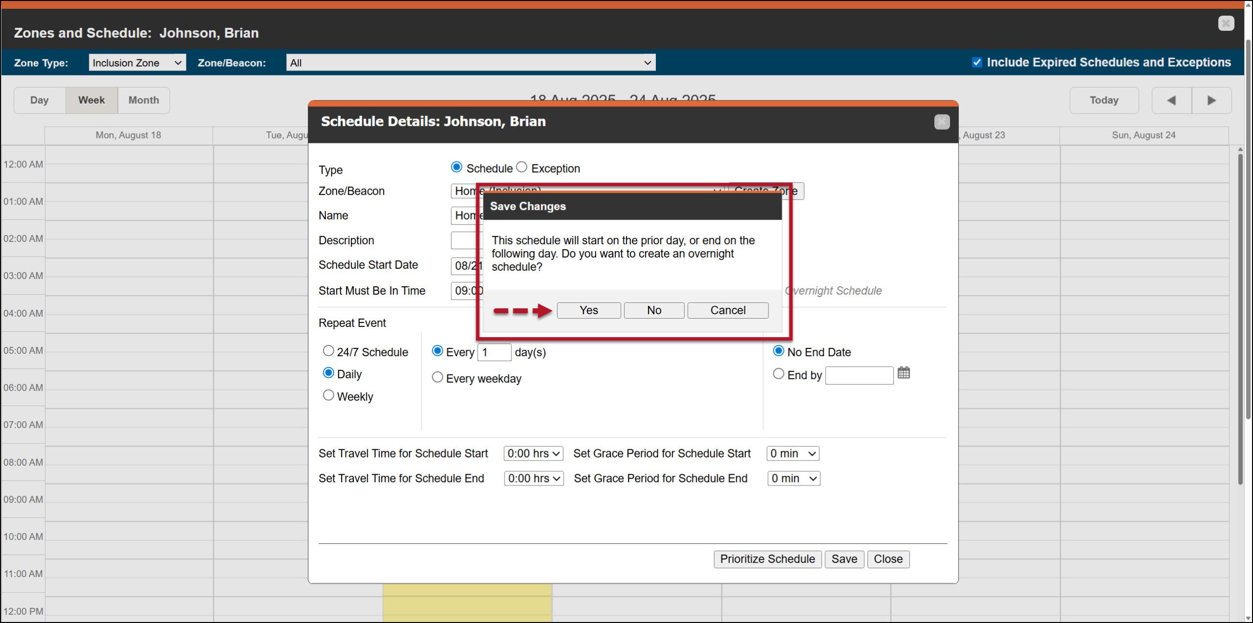The height and width of the screenshot is (623, 1253).
Task: Close the Schedule Details dialog with X icon
Action: point(942,122)
